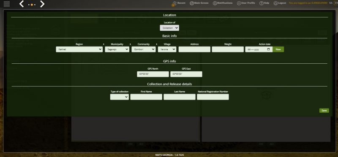The image size is (338, 157).
Task: Open the Type of collection dropdown
Action: pos(120,97)
